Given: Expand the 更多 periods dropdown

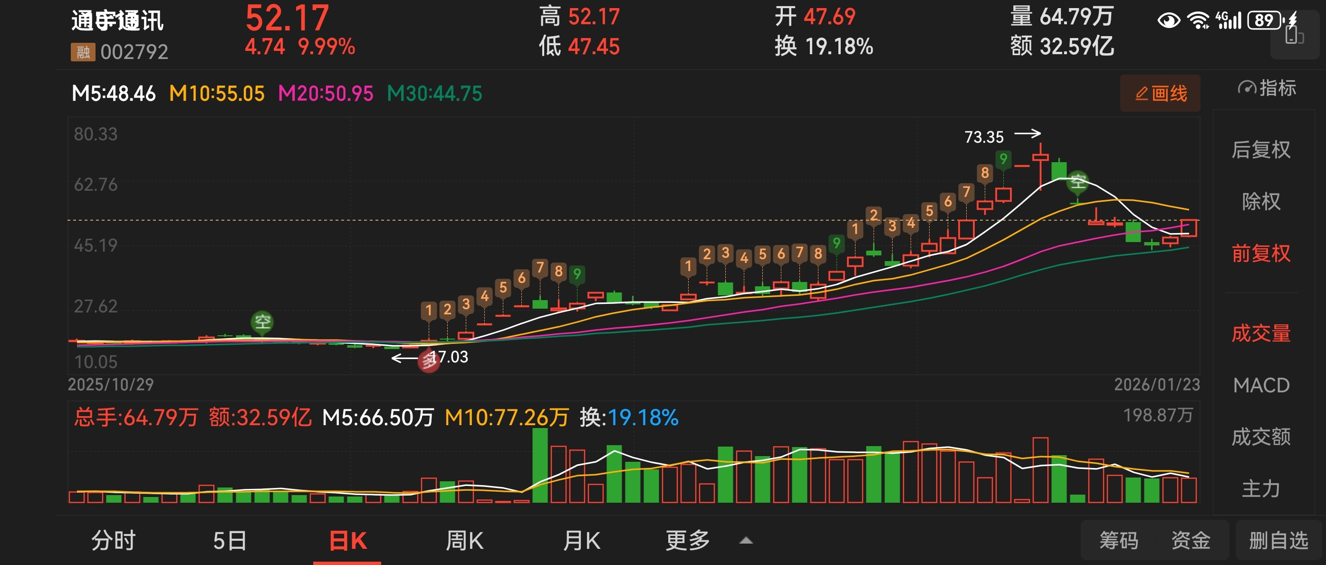Looking at the screenshot, I should coord(688,540).
